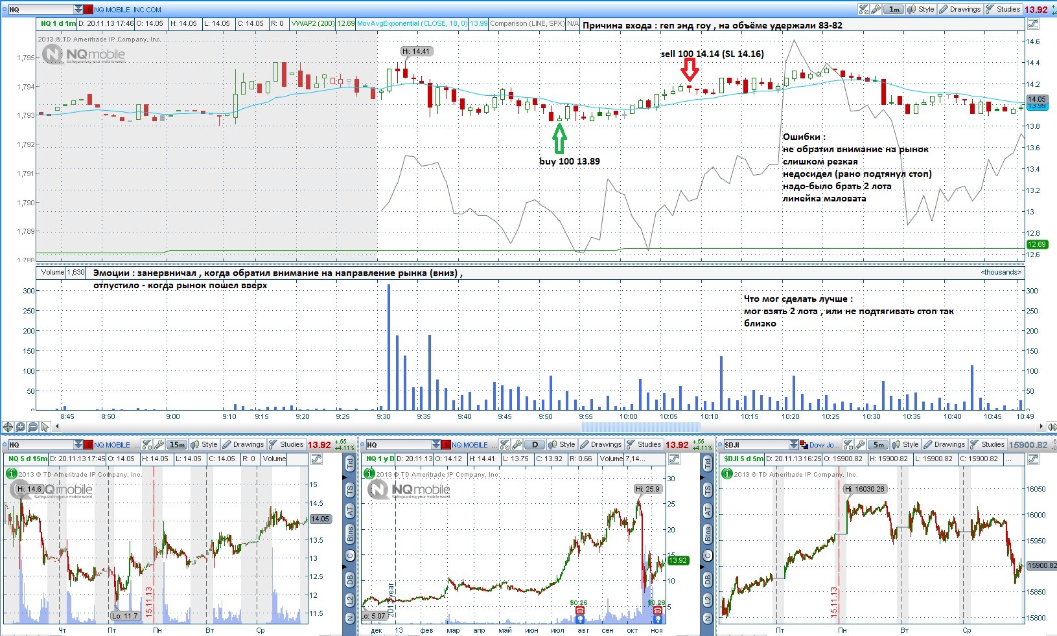Viewport: 1057px width, 636px height.
Task: Click the zoom-out magnifier icon below volume
Action: (32, 427)
